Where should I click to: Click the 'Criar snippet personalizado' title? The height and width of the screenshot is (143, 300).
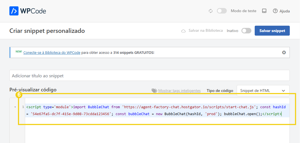pos(47,31)
